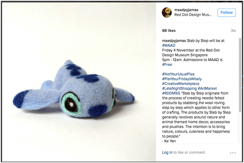The width and height of the screenshot is (244, 163).
Task: Click the 'to like or comment' prompt text
Action: pos(189,153)
